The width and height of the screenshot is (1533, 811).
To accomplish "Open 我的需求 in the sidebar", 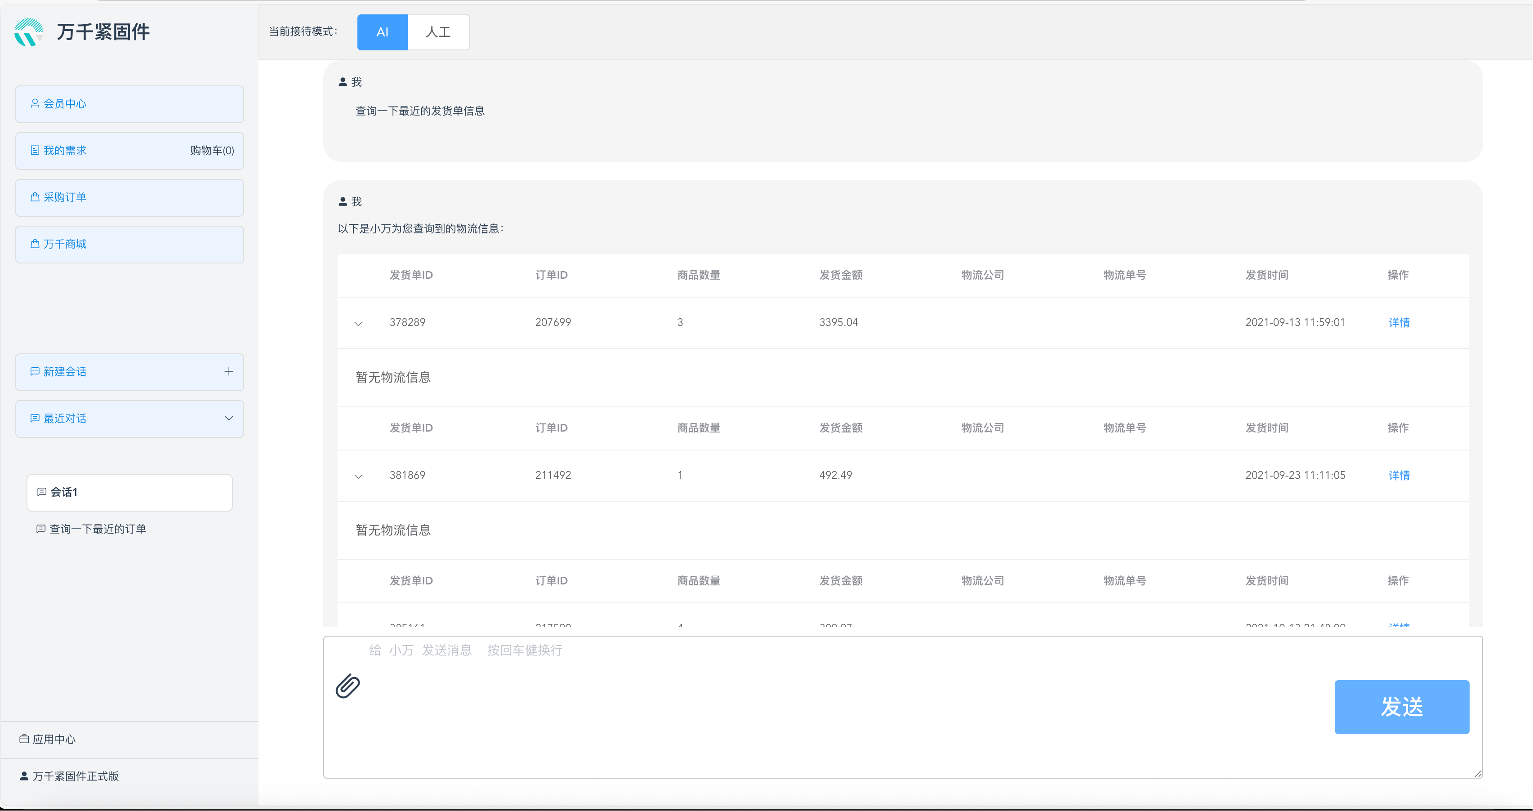I will (66, 151).
